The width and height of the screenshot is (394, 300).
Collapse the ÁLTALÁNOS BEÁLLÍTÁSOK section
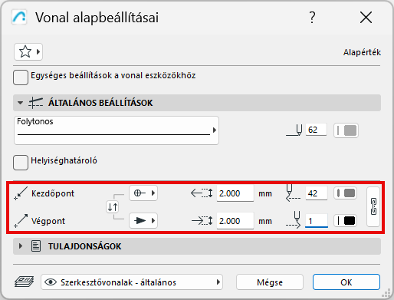(x=20, y=103)
